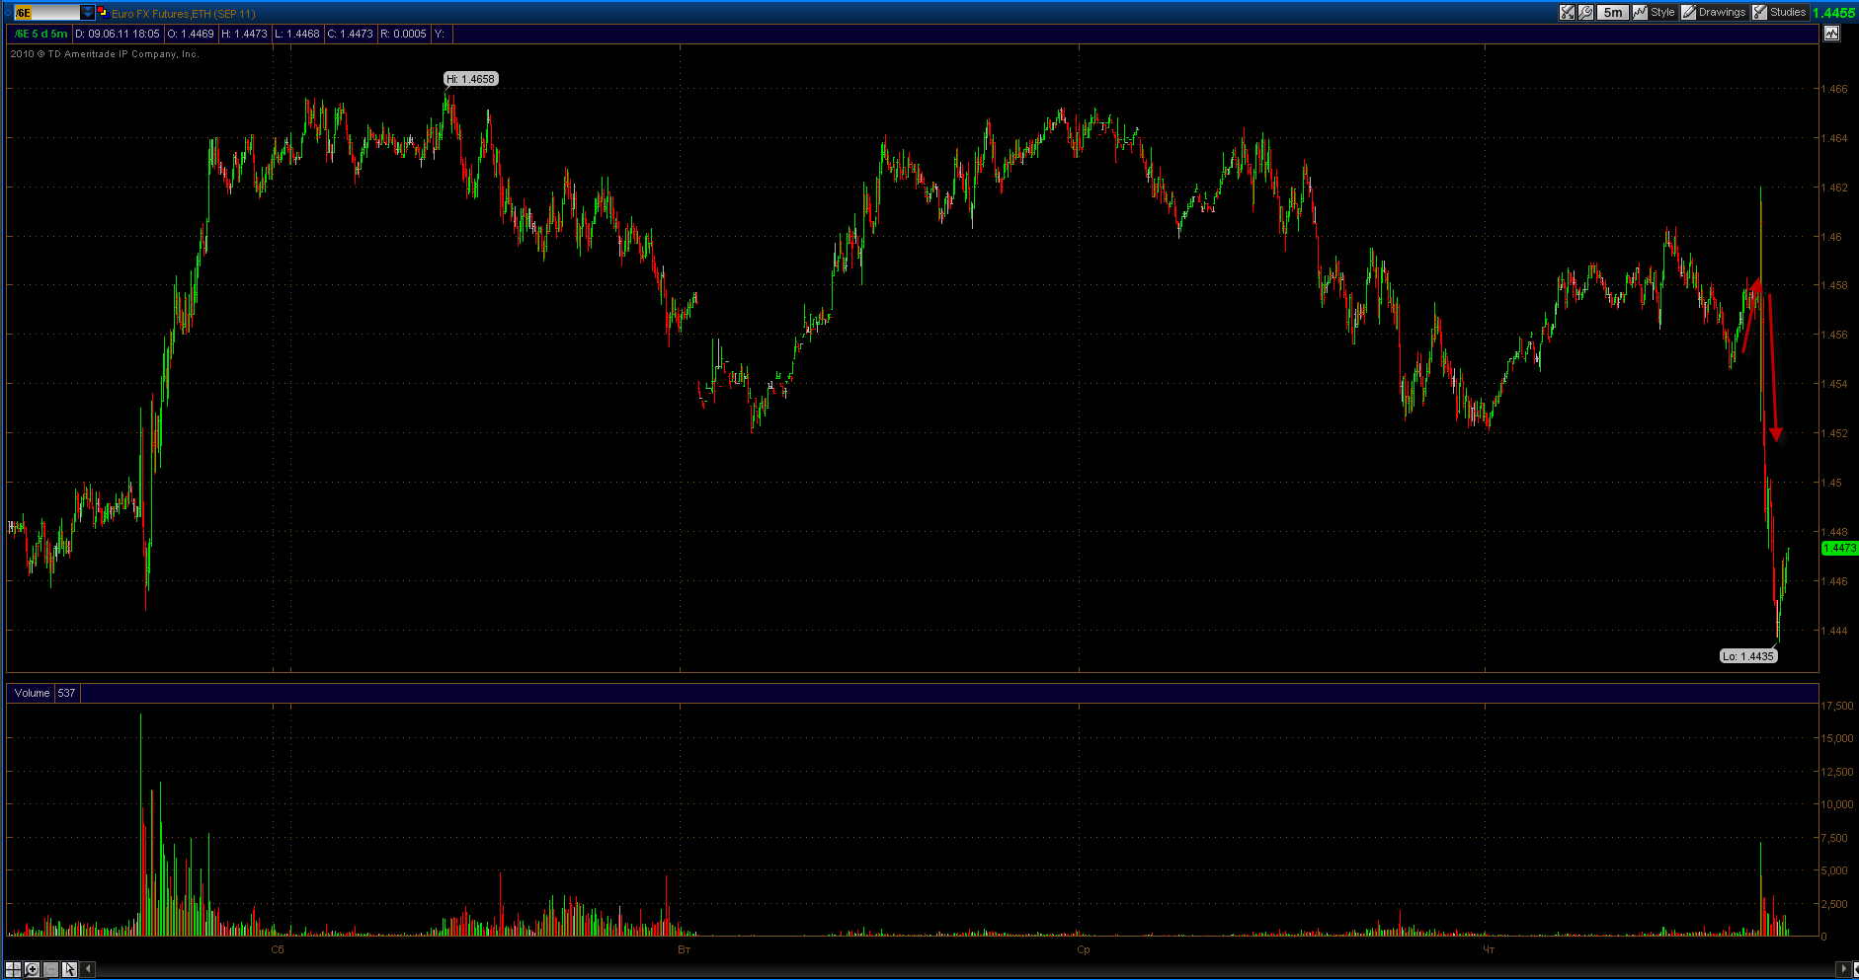Image resolution: width=1859 pixels, height=980 pixels.
Task: Click the Сб day label on the time axis
Action: click(278, 949)
